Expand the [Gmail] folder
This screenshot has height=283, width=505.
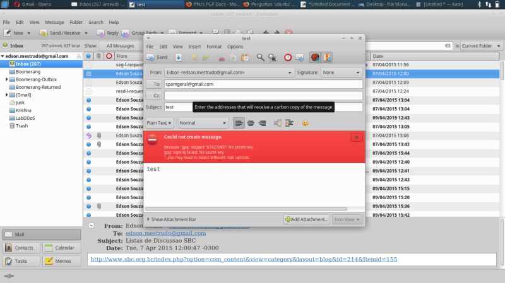(x=6, y=95)
